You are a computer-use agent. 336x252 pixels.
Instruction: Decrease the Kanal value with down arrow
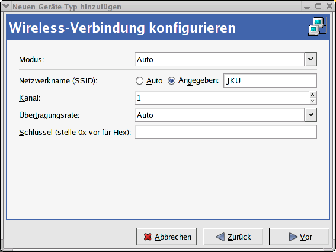click(313, 101)
